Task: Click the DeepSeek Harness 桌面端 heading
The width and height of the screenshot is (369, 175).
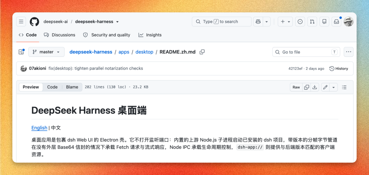Action: point(89,110)
